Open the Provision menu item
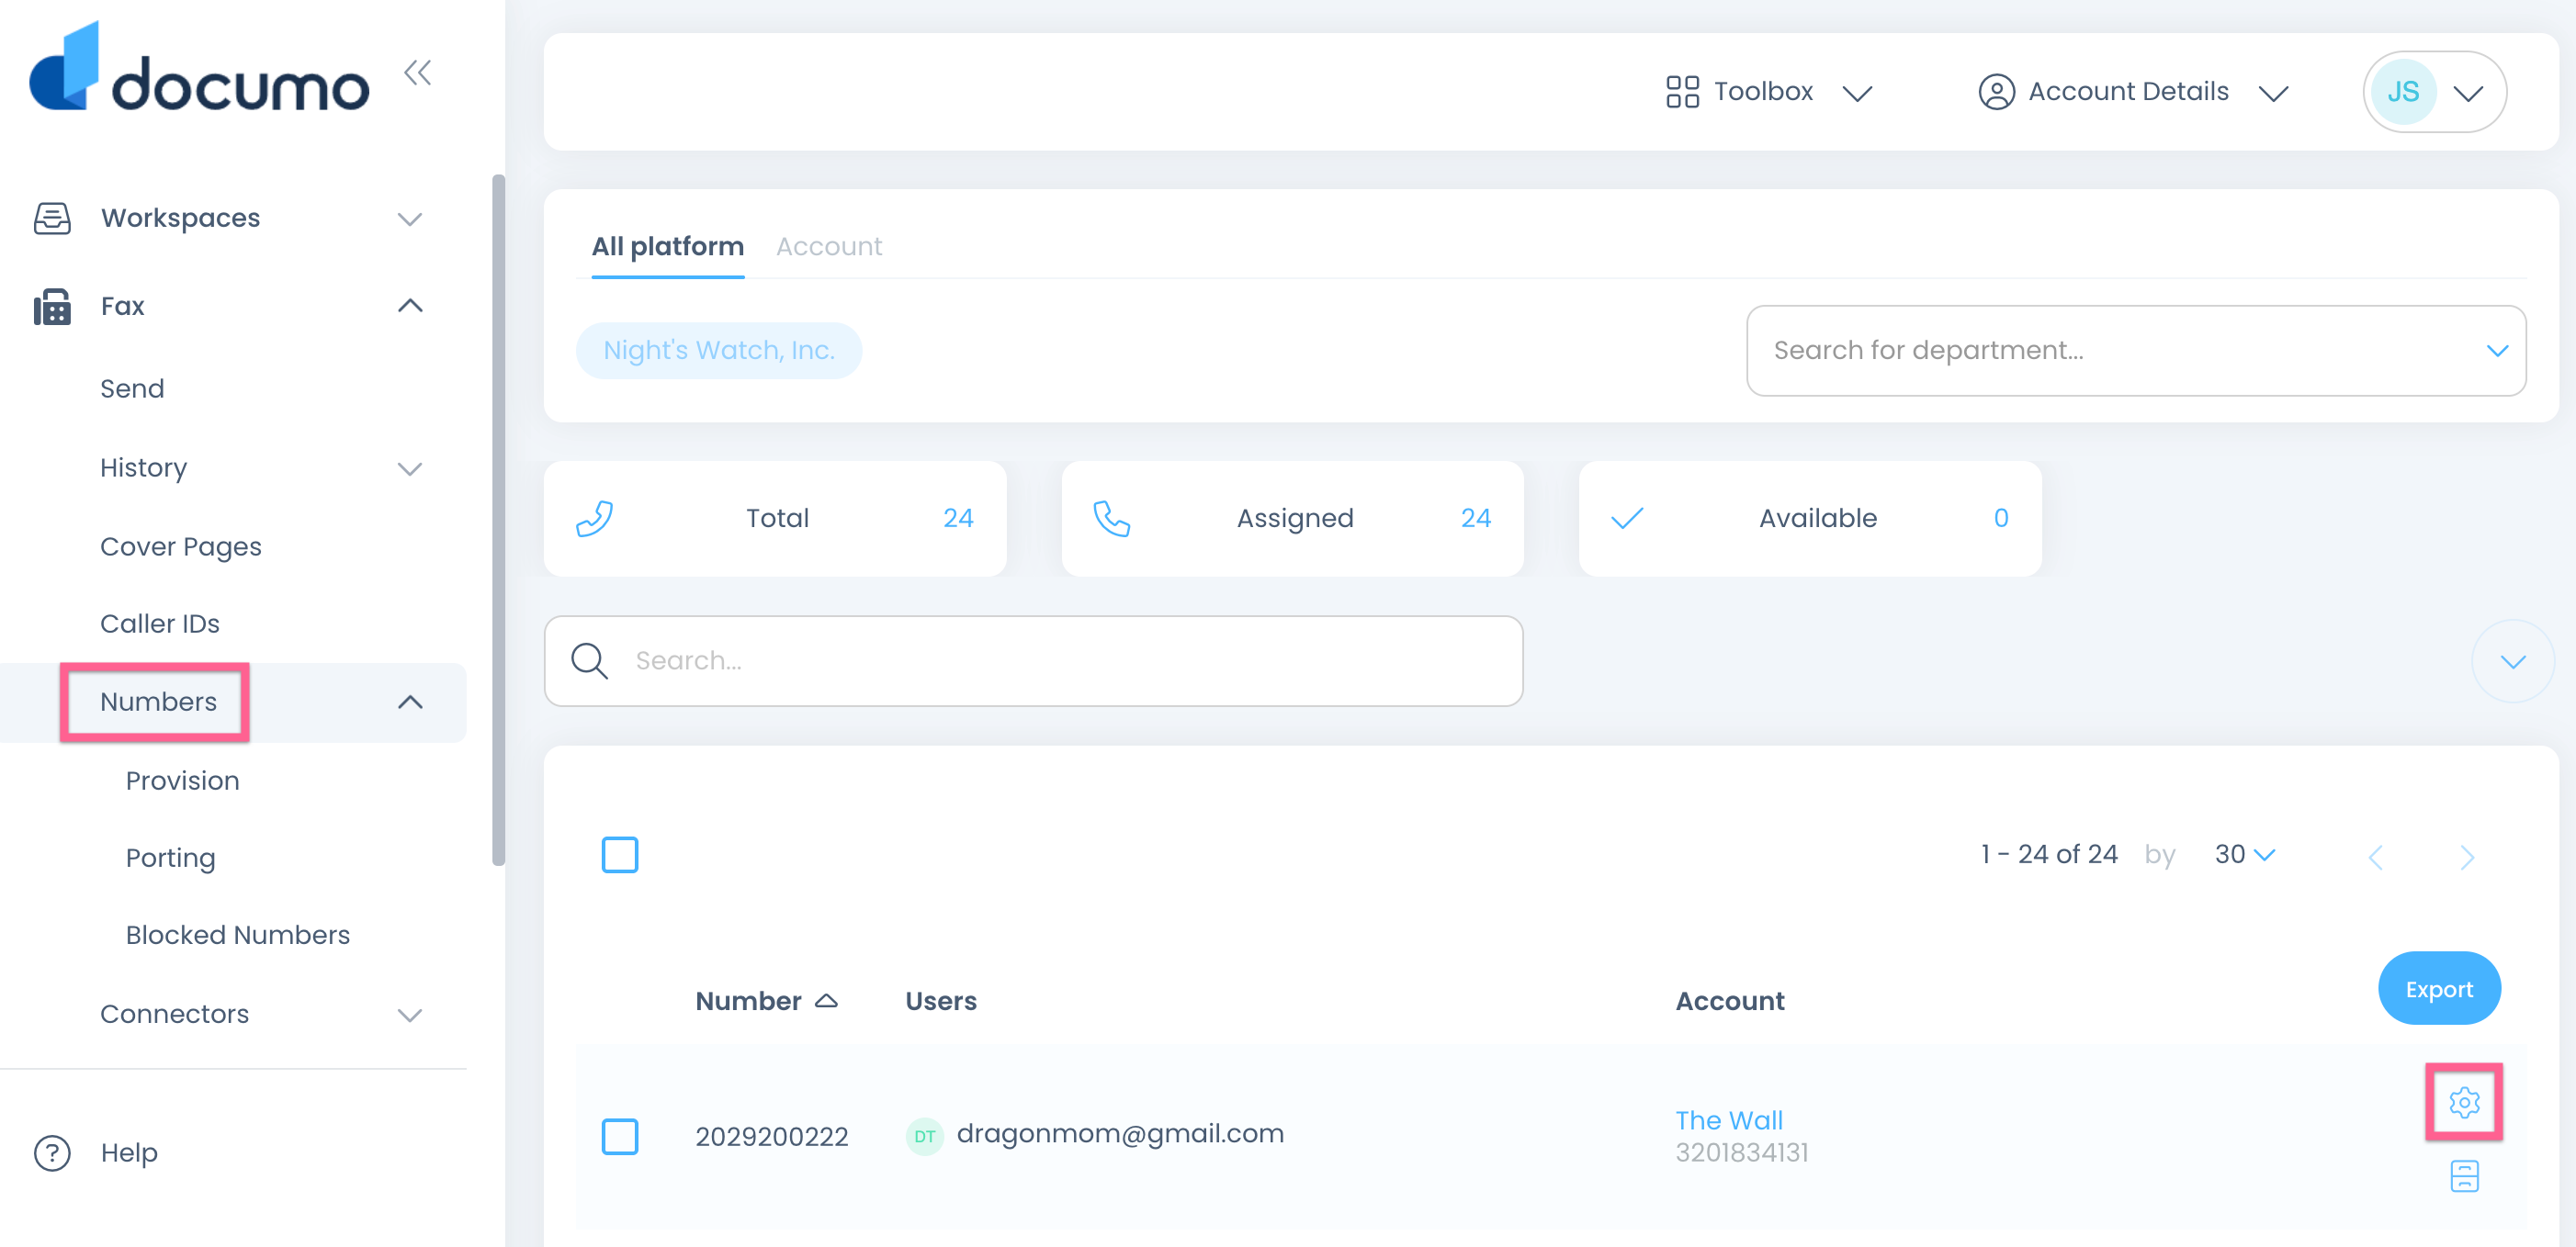This screenshot has width=2576, height=1247. point(183,781)
